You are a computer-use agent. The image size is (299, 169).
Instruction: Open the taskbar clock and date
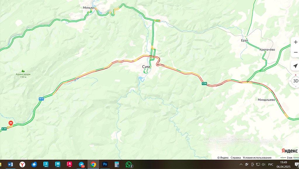click(283, 164)
